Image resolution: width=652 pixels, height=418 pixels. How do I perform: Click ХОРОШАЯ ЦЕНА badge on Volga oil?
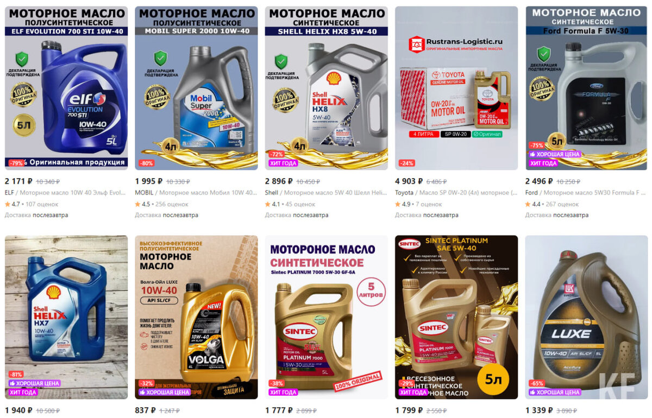[165, 392]
